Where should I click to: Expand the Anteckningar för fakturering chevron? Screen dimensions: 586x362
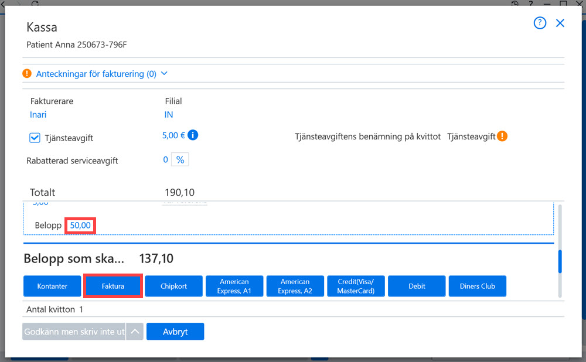pyautogui.click(x=164, y=73)
